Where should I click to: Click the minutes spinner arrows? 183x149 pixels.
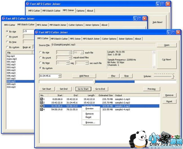[x=68, y=63]
